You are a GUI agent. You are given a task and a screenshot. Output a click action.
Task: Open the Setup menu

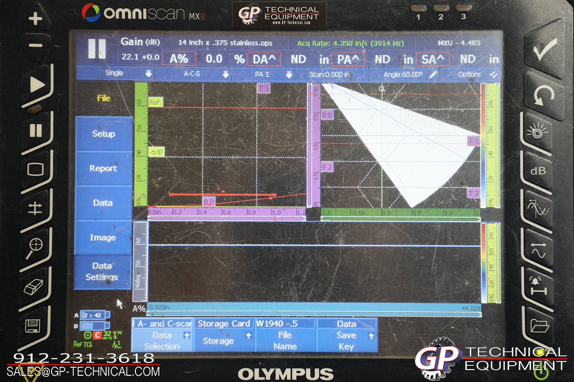coord(103,134)
